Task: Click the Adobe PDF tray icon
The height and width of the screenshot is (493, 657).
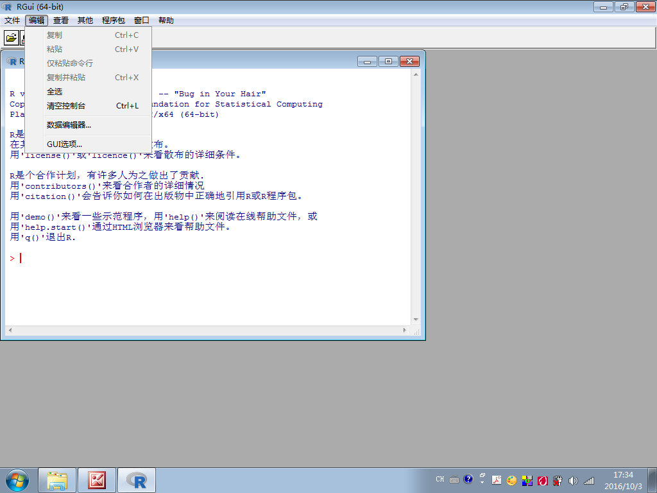Action: (497, 480)
